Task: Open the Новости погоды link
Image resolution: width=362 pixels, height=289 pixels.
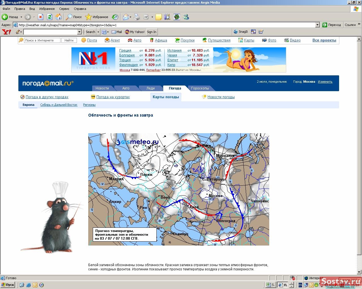Action: [221, 97]
